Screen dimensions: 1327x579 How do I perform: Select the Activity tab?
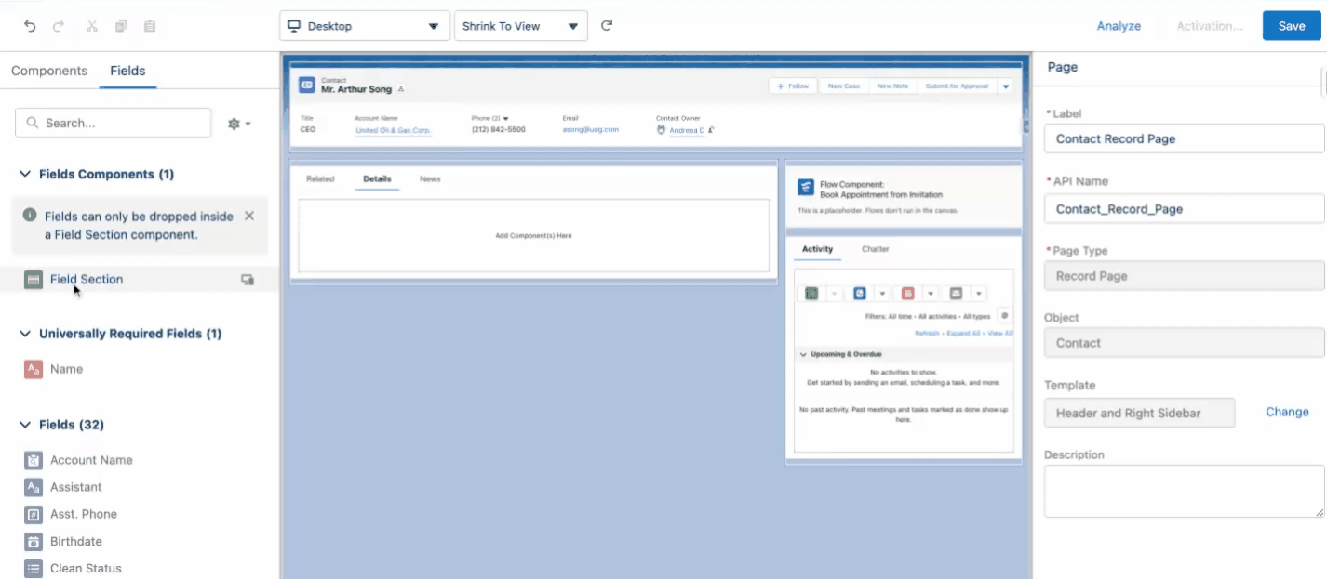[x=817, y=249]
